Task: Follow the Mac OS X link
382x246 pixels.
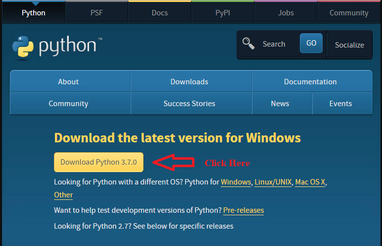Action: (x=310, y=182)
